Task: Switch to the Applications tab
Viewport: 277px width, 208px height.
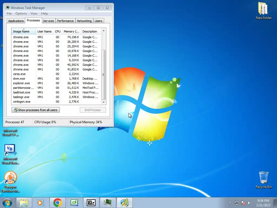Action: pos(16,21)
